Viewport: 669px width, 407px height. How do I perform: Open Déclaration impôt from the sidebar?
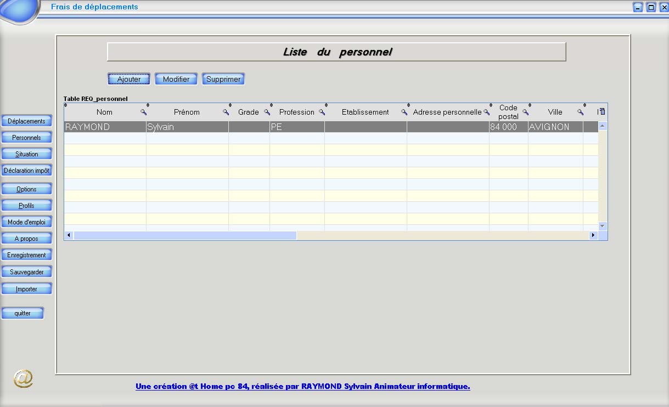point(26,171)
